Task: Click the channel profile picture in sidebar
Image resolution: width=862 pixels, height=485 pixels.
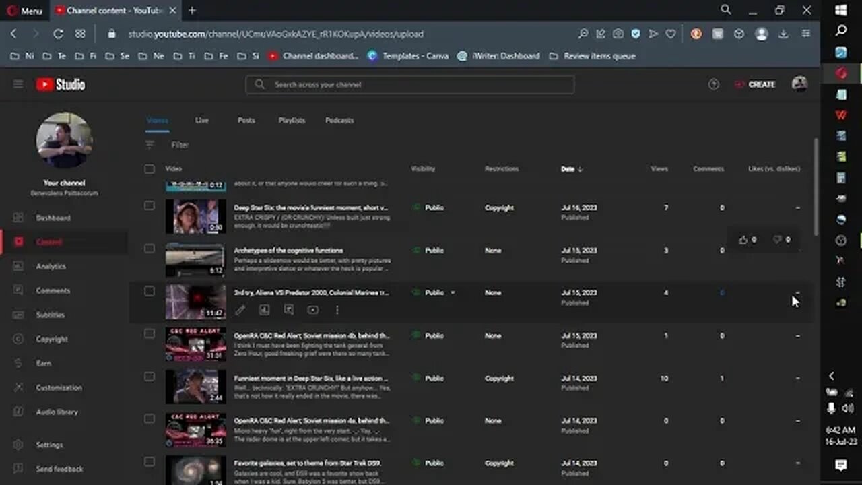Action: tap(65, 140)
